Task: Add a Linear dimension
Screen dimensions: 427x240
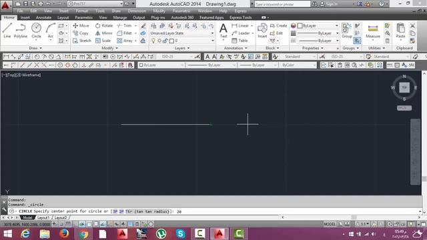Action: click(240, 25)
